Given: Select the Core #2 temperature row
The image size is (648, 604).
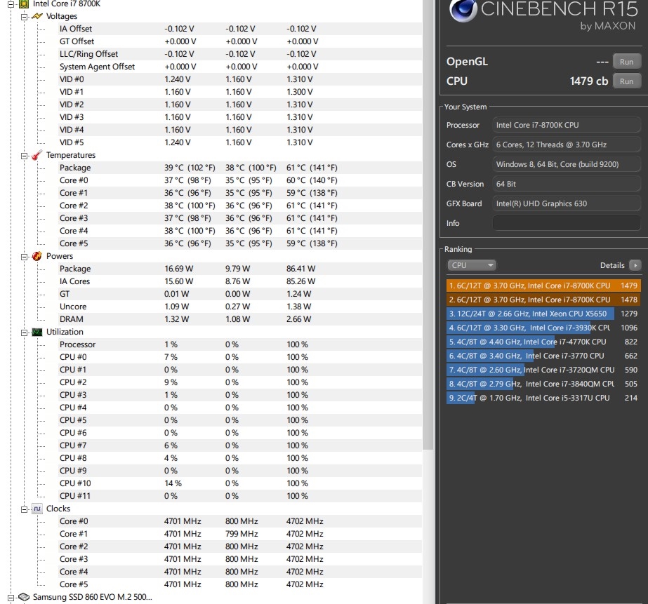Looking at the screenshot, I should 239,206.
